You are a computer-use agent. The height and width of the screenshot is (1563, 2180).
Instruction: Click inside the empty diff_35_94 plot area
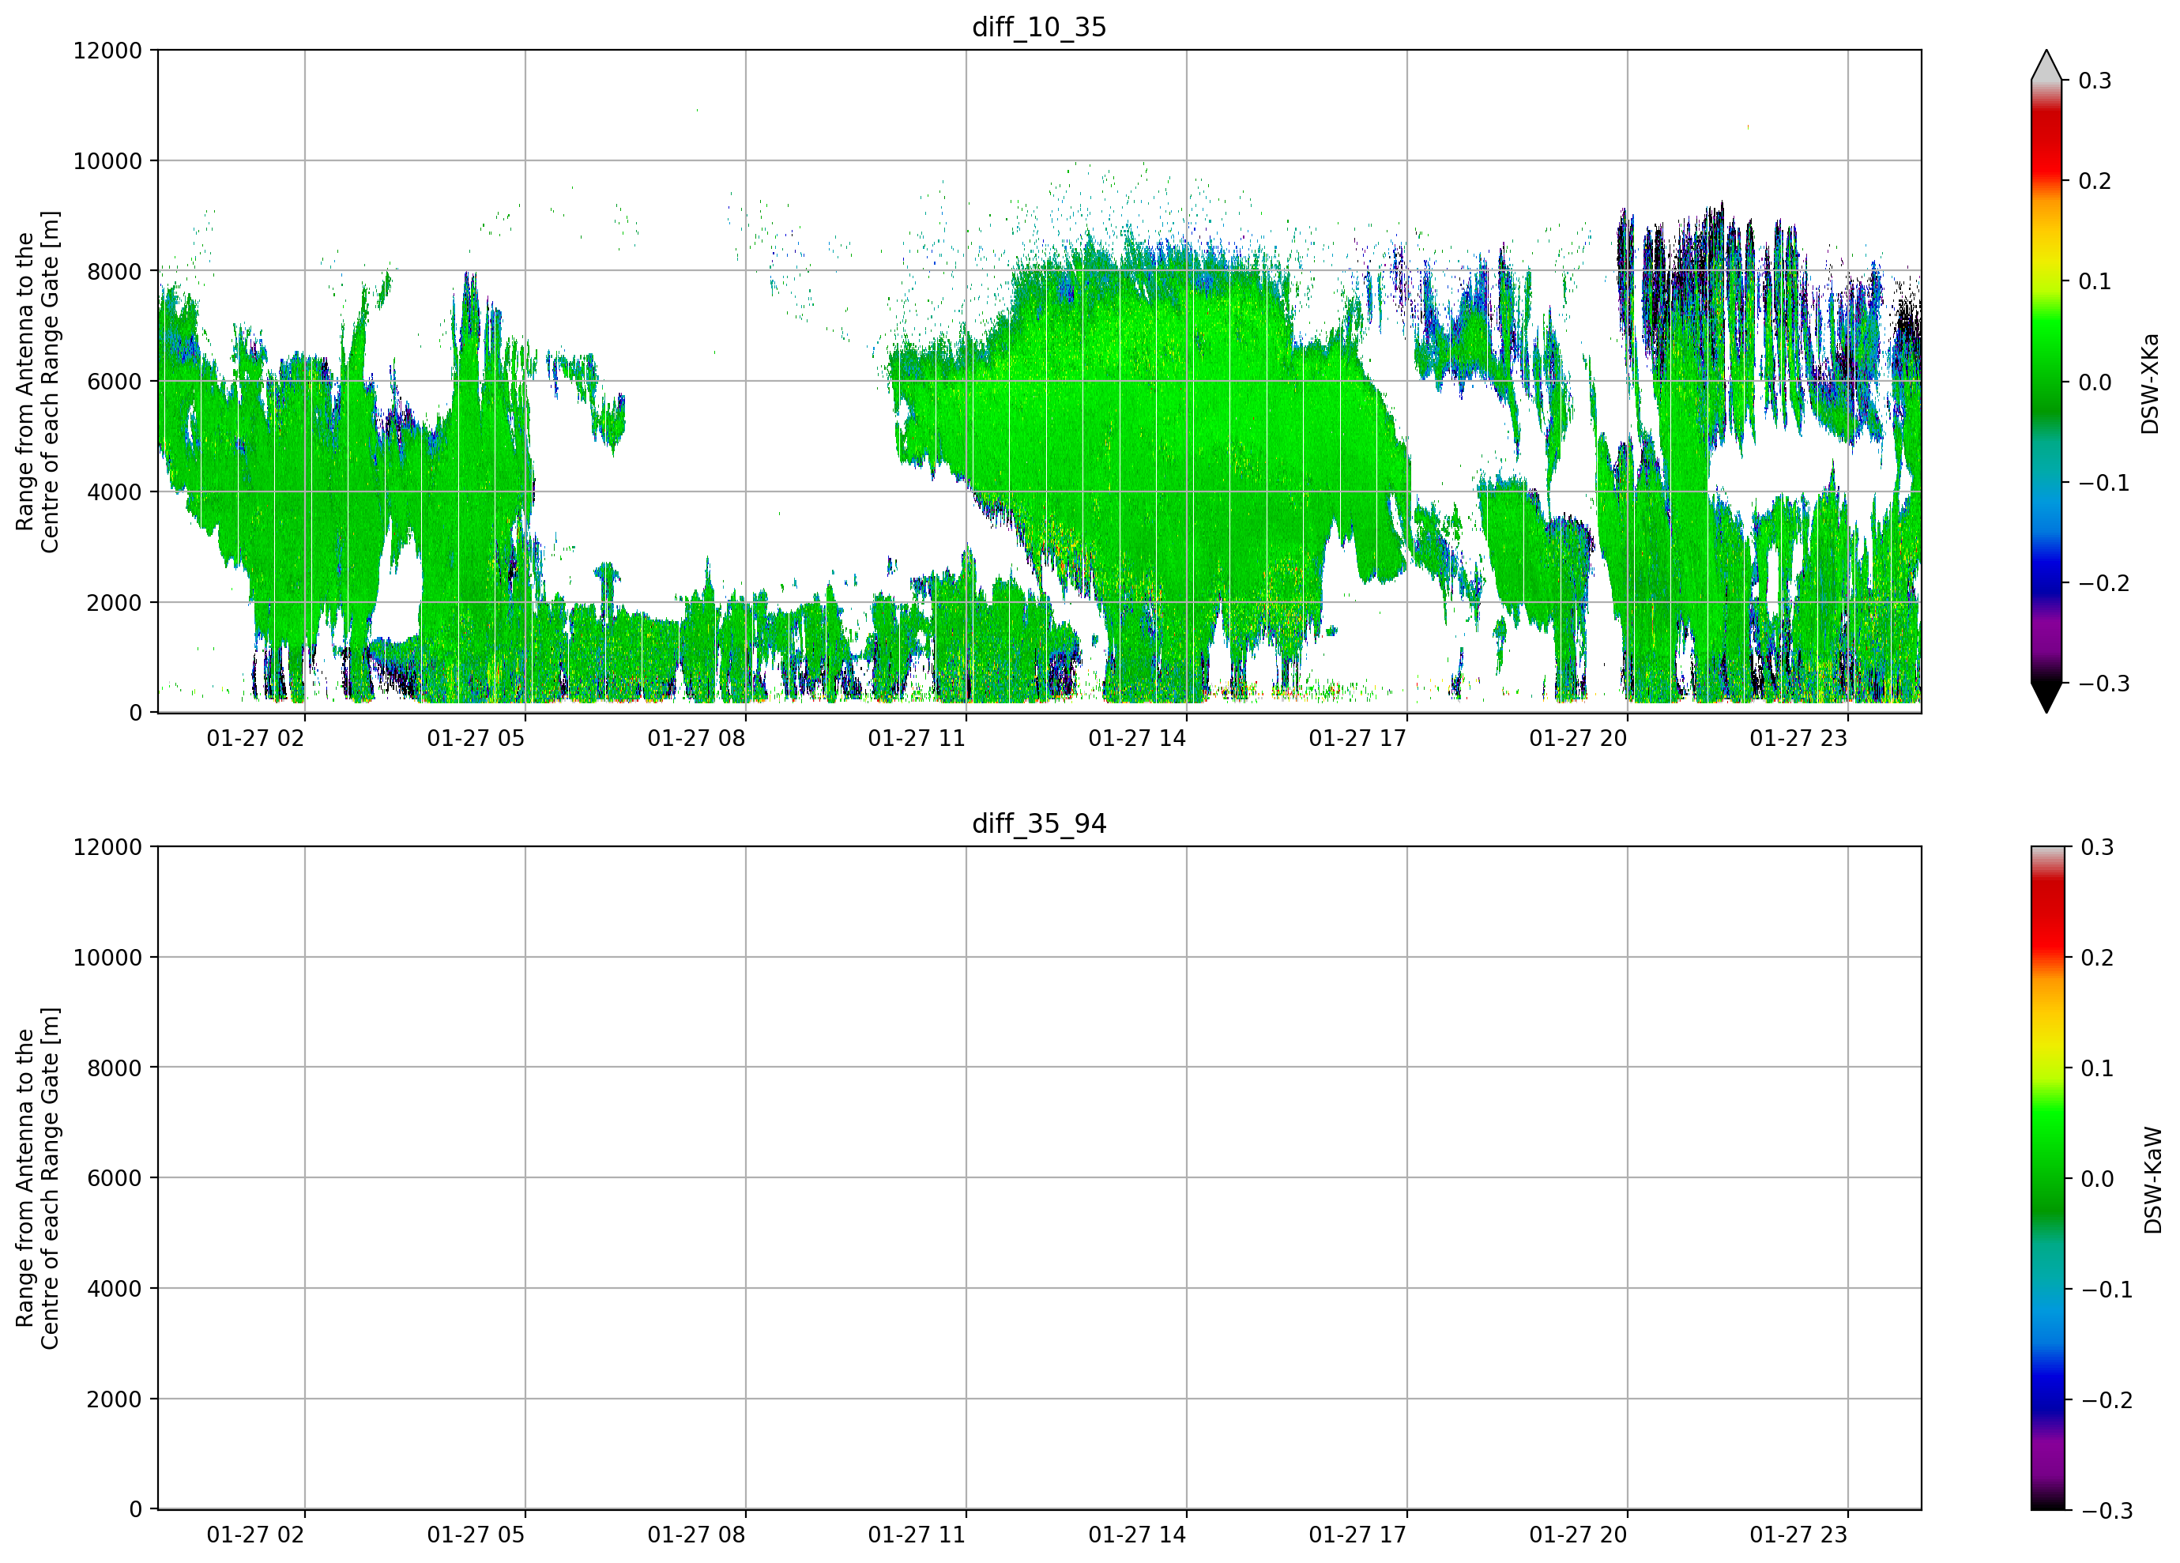(x=1039, y=1178)
